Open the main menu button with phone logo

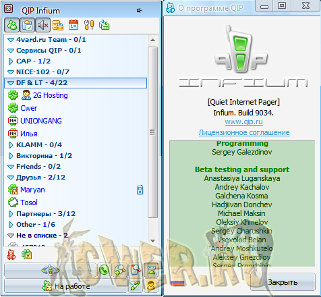click(x=50, y=270)
